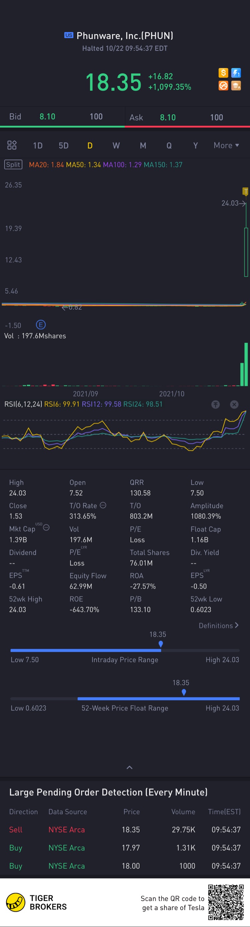Screen dimensions: 250x927
Task: Tap the orange no-shorting badge icon
Action: [x=223, y=86]
